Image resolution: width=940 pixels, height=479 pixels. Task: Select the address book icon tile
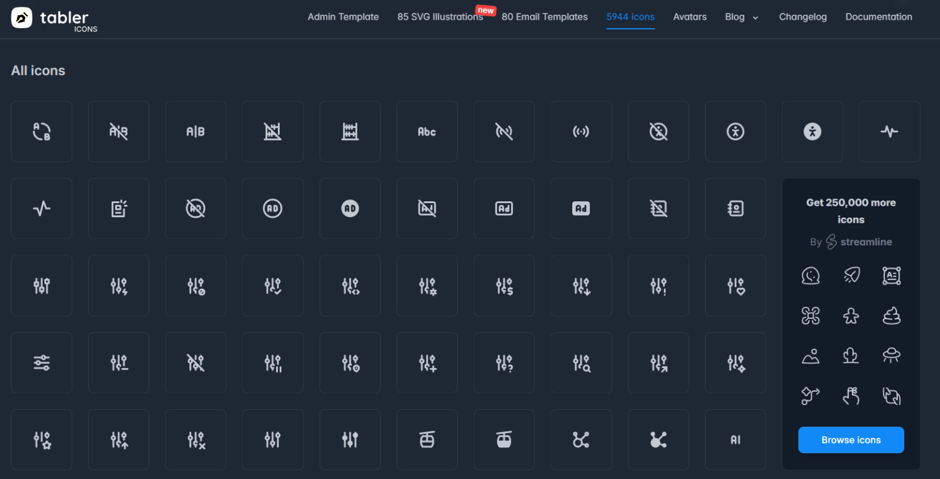pos(736,209)
